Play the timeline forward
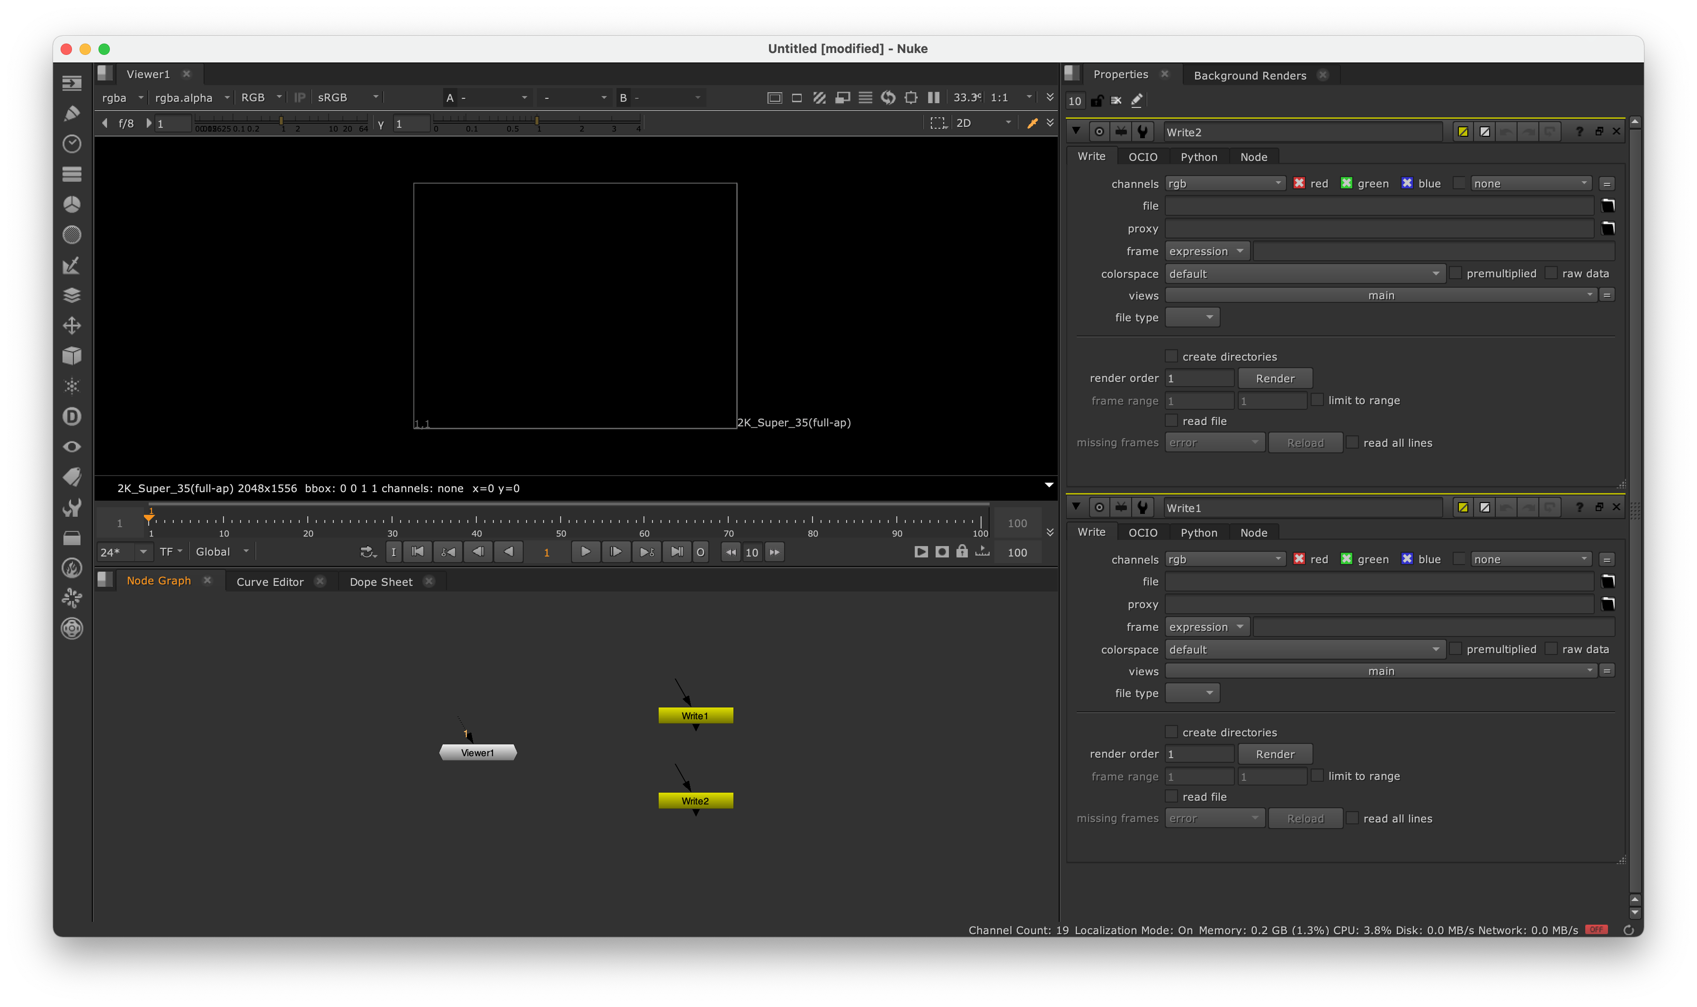Screen dimensions: 1697x1007 [x=585, y=552]
